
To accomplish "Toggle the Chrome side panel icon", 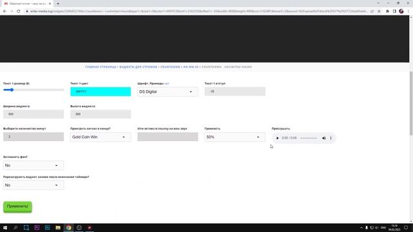I will 394,12.
